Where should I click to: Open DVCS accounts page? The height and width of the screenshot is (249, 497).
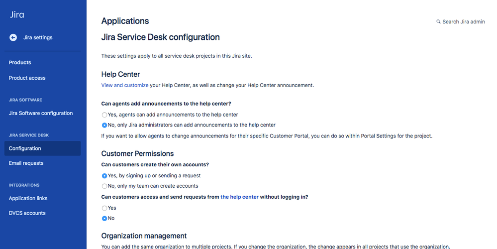click(x=27, y=213)
